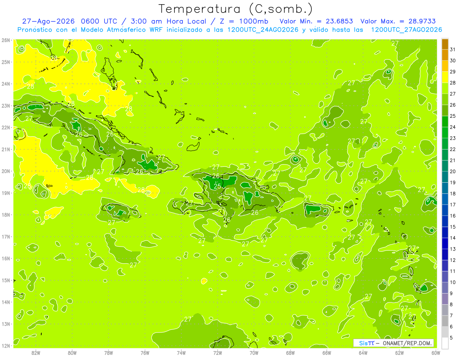Click the '26N' latitude axis label
Screen dimensions: 463x358
click(x=6, y=40)
